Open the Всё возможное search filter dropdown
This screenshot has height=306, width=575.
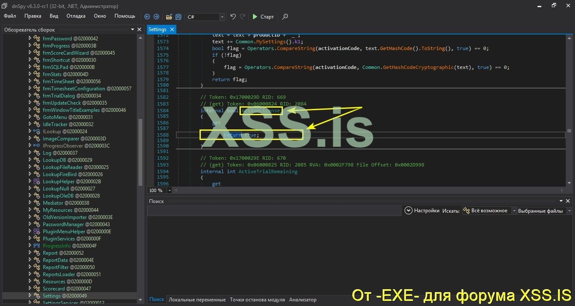point(514,211)
